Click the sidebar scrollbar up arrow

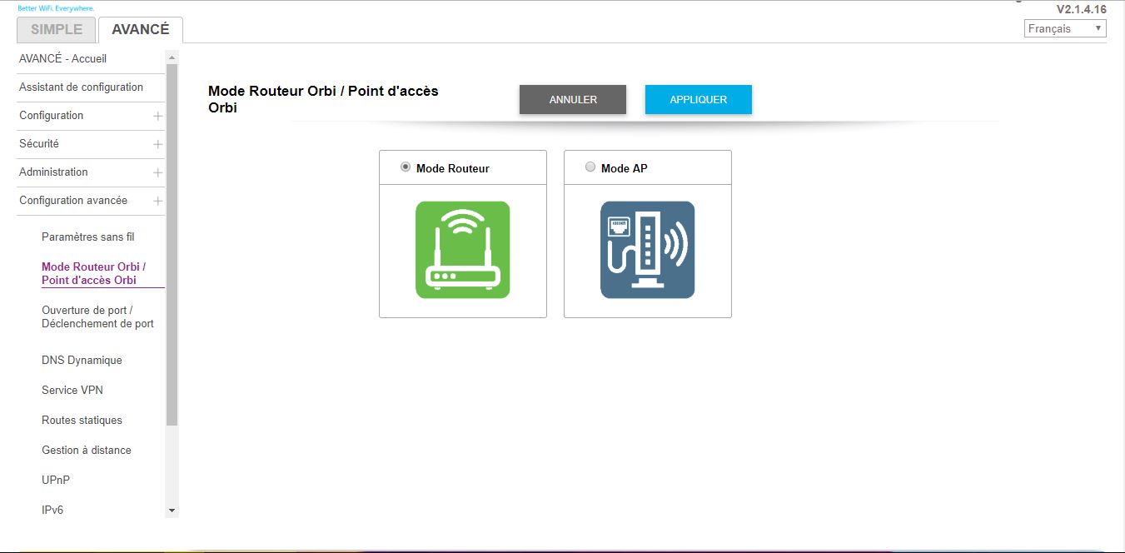pos(172,57)
